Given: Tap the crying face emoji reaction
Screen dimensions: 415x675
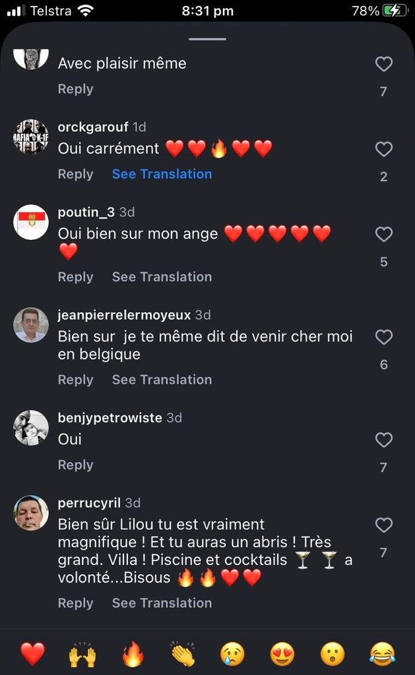Looking at the screenshot, I should (232, 654).
